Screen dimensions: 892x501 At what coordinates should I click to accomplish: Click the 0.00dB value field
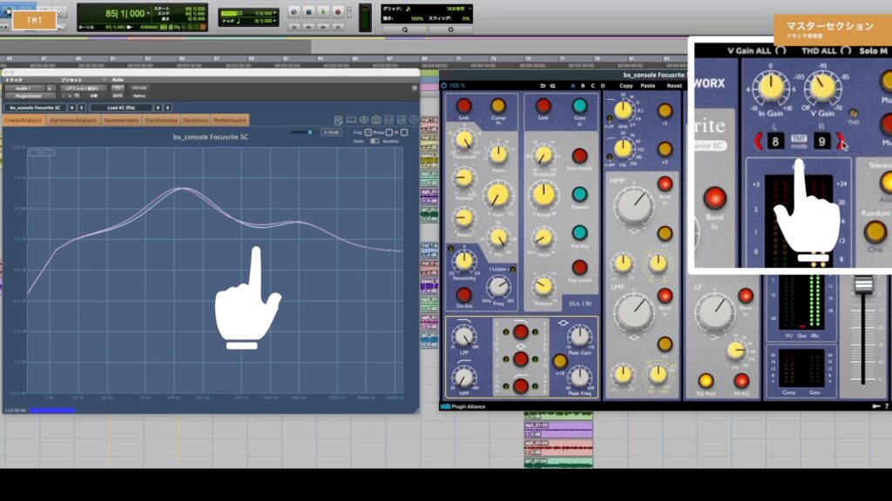[331, 132]
